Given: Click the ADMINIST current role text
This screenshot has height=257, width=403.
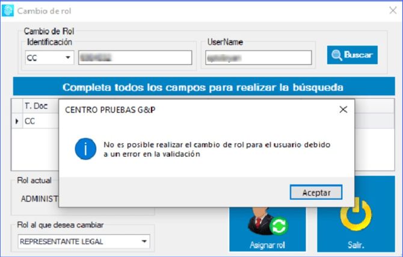Looking at the screenshot, I should (x=40, y=199).
